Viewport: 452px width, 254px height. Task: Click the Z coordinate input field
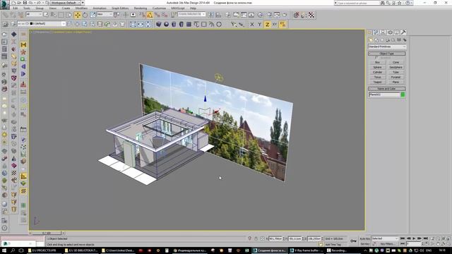(314, 238)
